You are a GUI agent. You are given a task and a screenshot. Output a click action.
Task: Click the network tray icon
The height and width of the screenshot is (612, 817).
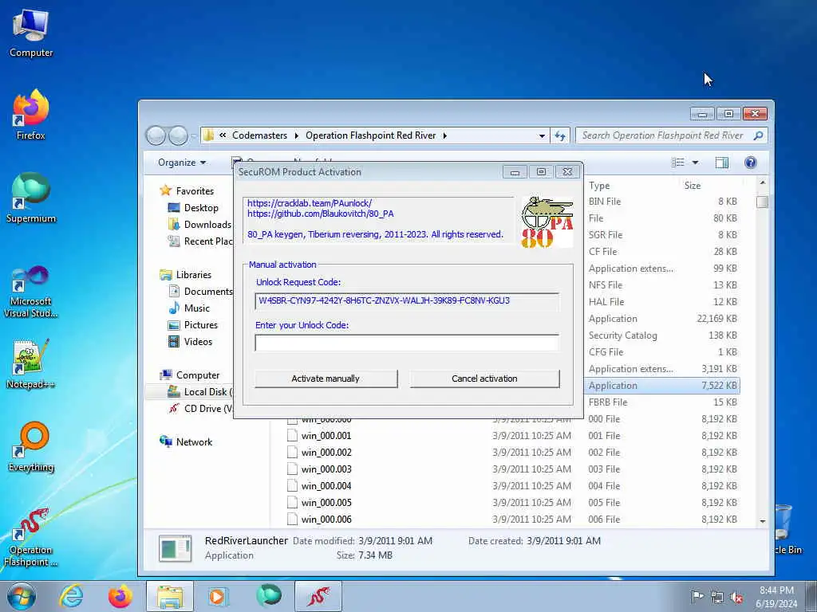click(x=717, y=598)
